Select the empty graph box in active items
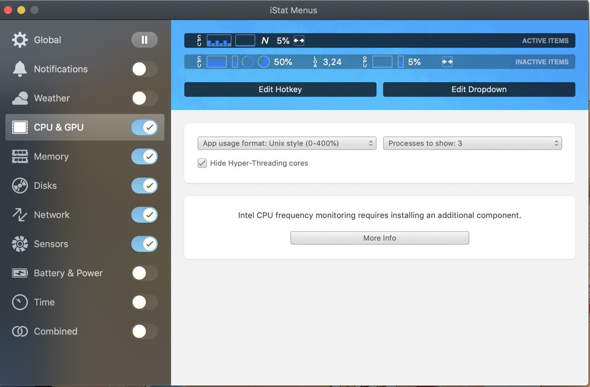 245,41
